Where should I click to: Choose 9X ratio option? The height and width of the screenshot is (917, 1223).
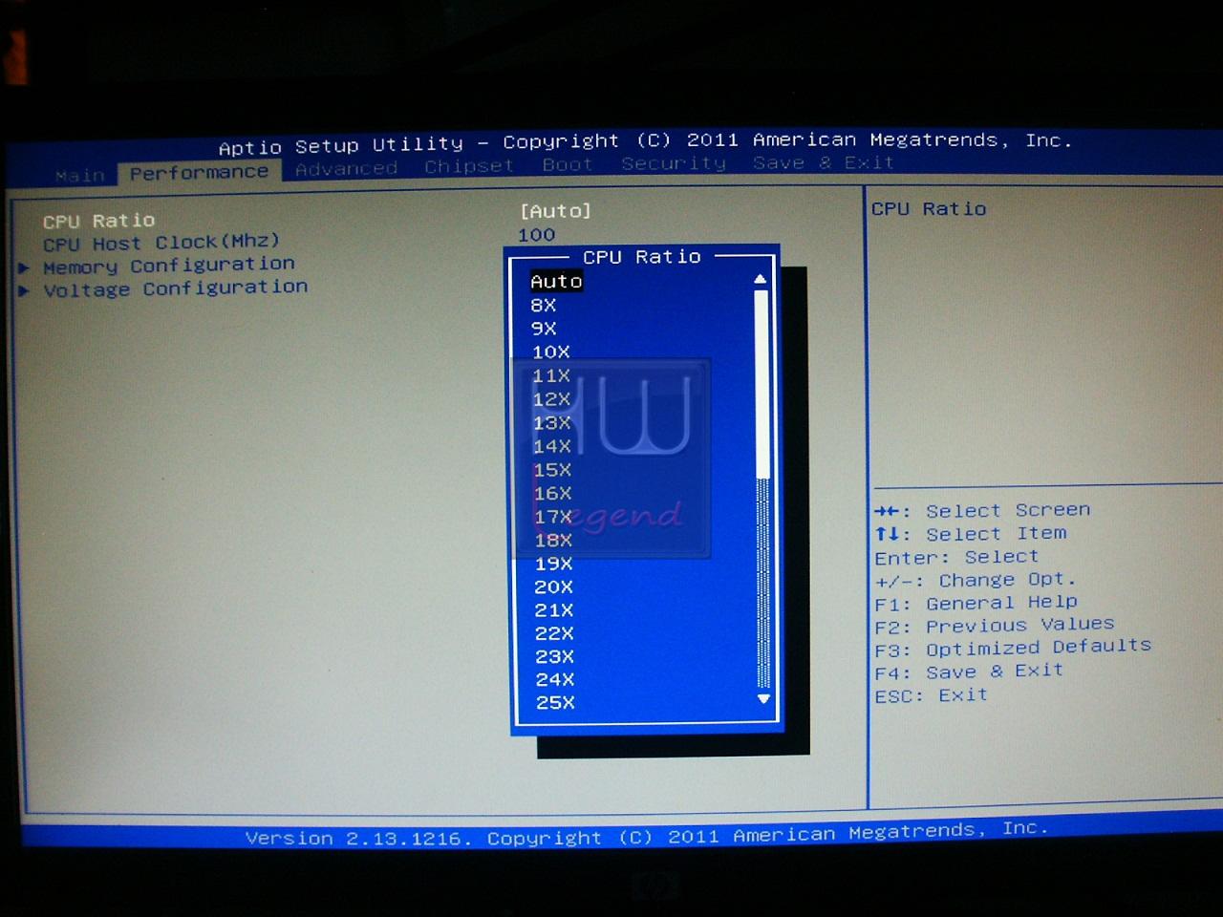point(544,329)
